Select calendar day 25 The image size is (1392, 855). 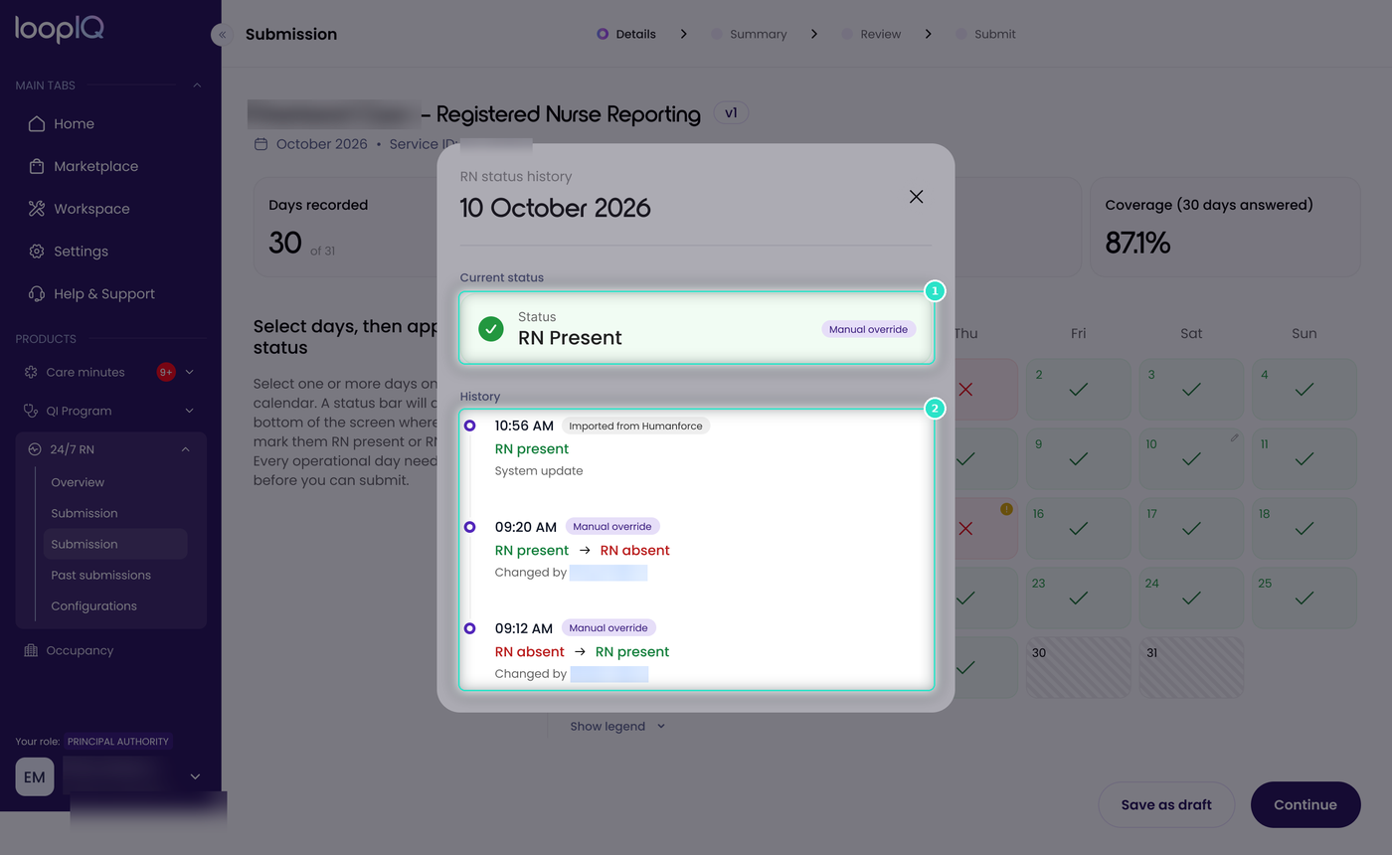pos(1305,598)
